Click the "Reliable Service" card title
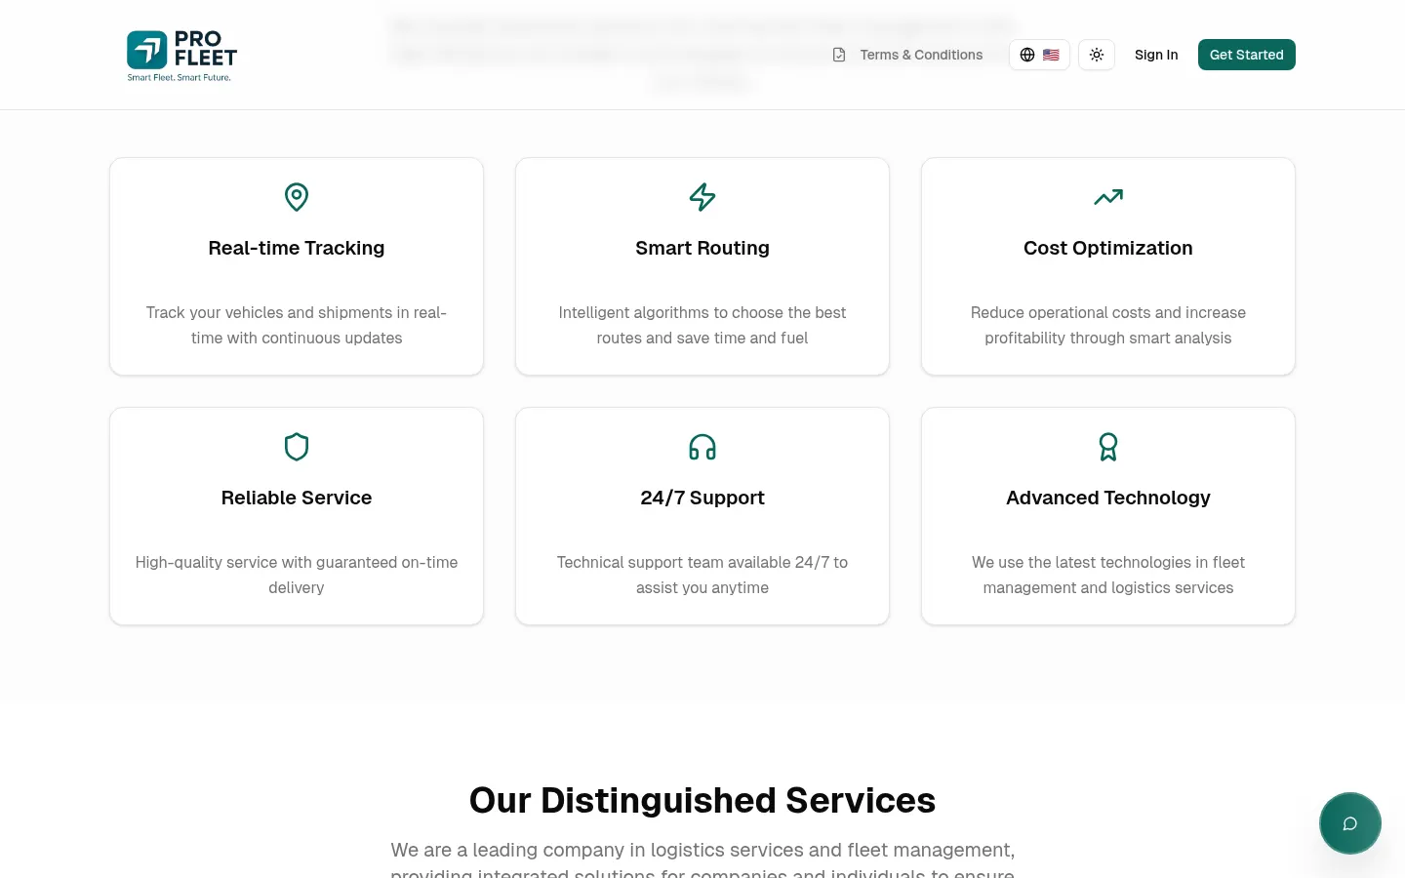1405x878 pixels. click(x=297, y=498)
